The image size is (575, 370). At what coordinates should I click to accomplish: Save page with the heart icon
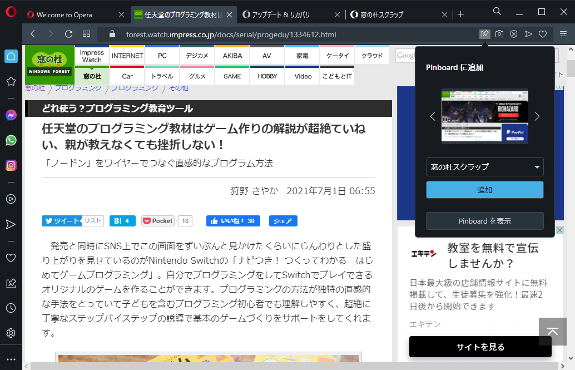[x=542, y=33]
